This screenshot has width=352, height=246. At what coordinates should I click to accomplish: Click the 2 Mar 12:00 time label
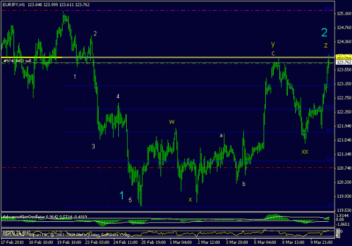coord(209,242)
